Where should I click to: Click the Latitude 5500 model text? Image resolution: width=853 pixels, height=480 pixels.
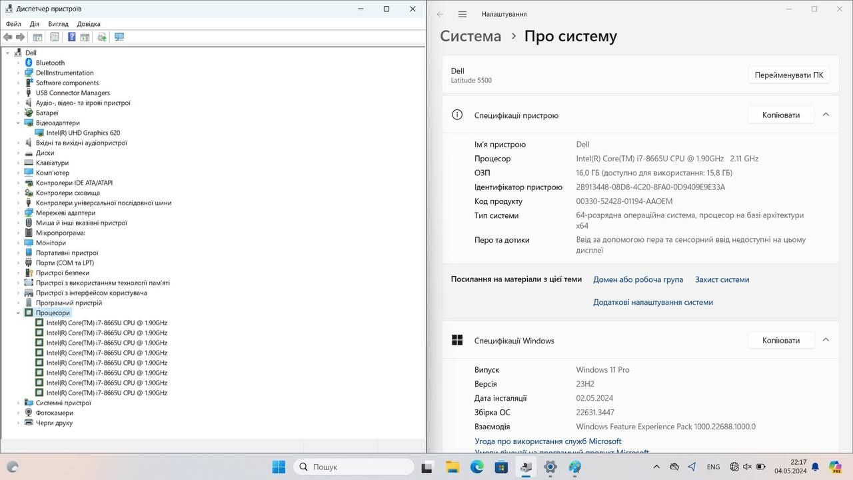471,81
